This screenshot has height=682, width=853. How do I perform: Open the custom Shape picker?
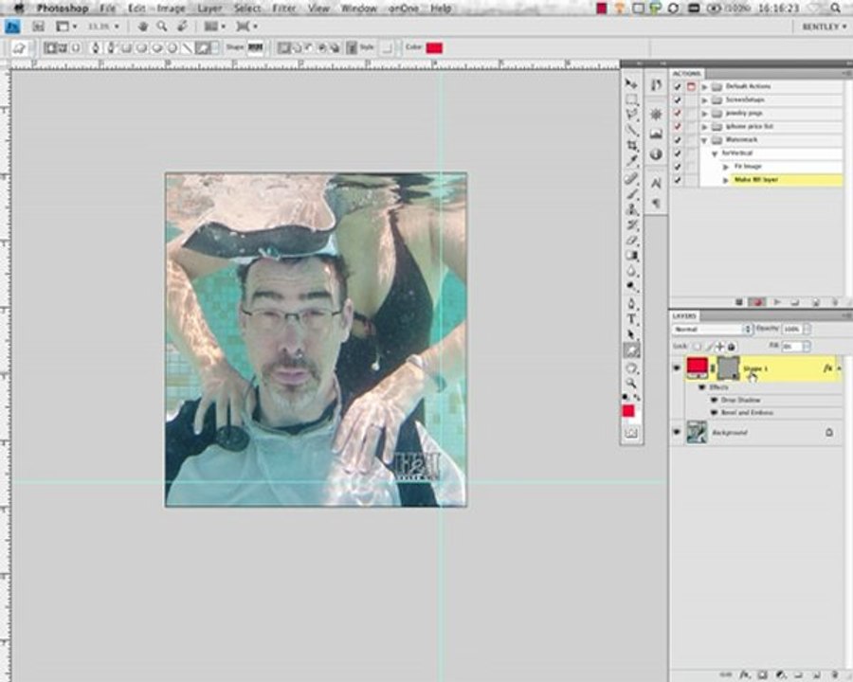pyautogui.click(x=255, y=48)
